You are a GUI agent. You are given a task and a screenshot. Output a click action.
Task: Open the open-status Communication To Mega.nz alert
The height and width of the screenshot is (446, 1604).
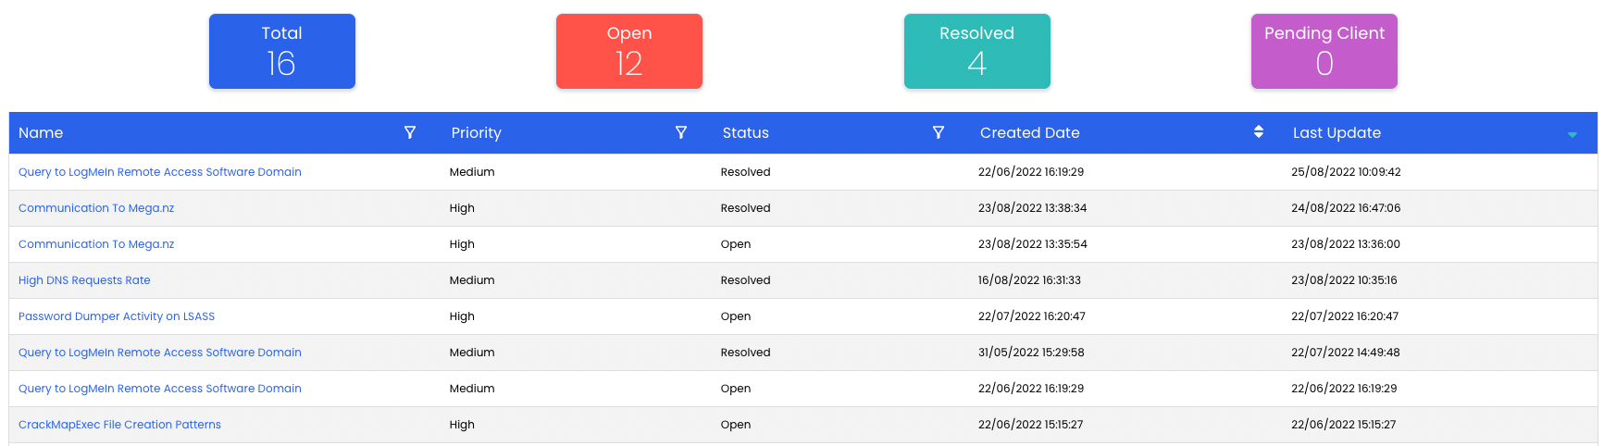[x=96, y=244]
